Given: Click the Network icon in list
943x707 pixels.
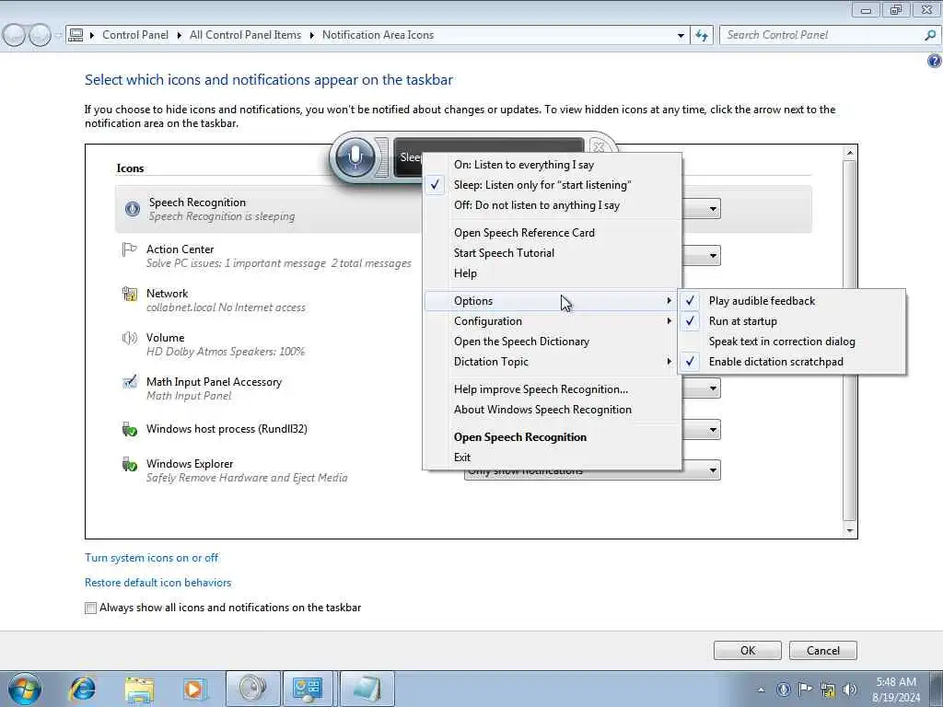Looking at the screenshot, I should pyautogui.click(x=129, y=294).
